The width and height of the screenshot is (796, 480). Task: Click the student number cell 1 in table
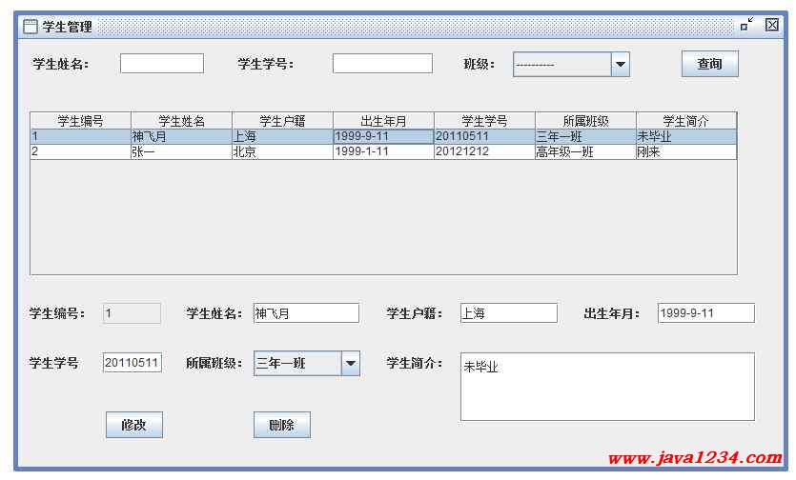click(81, 136)
